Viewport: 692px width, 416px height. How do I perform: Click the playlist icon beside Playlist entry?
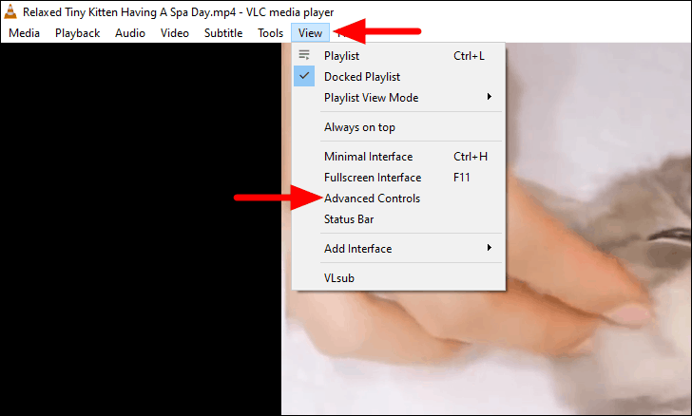[304, 55]
